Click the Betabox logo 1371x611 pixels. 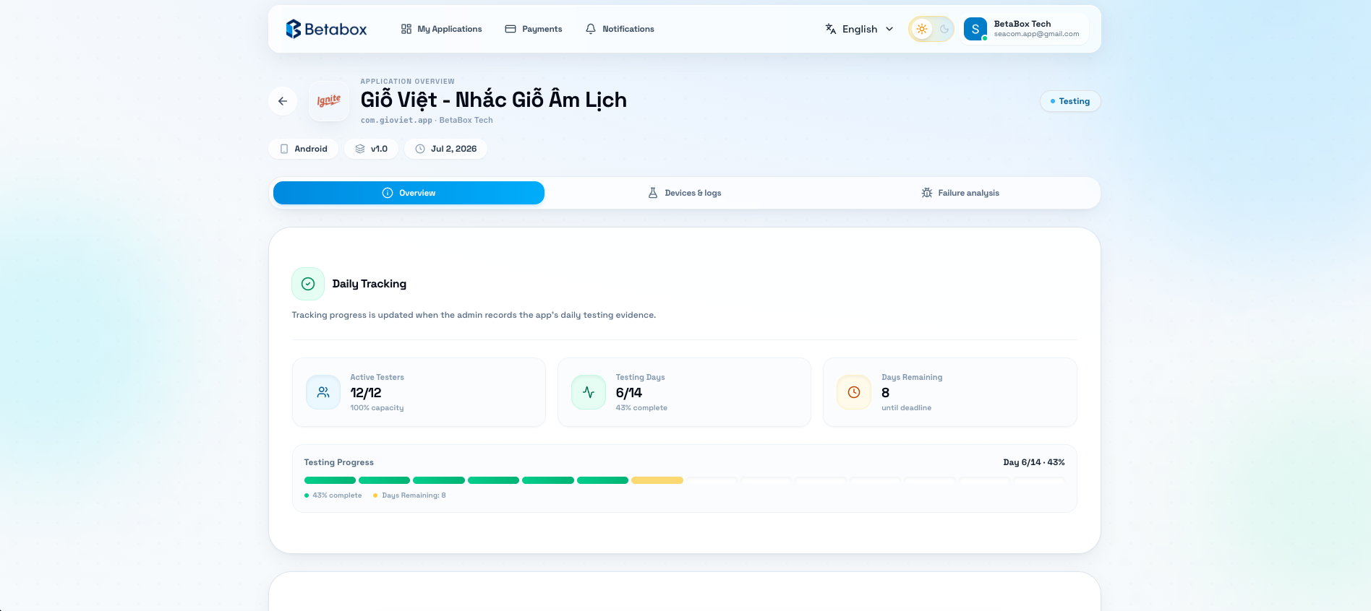pyautogui.click(x=326, y=29)
